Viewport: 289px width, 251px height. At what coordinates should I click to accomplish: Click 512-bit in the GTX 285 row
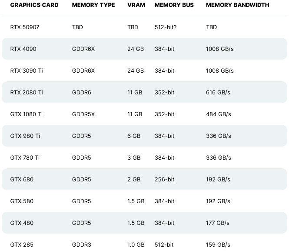[164, 245]
